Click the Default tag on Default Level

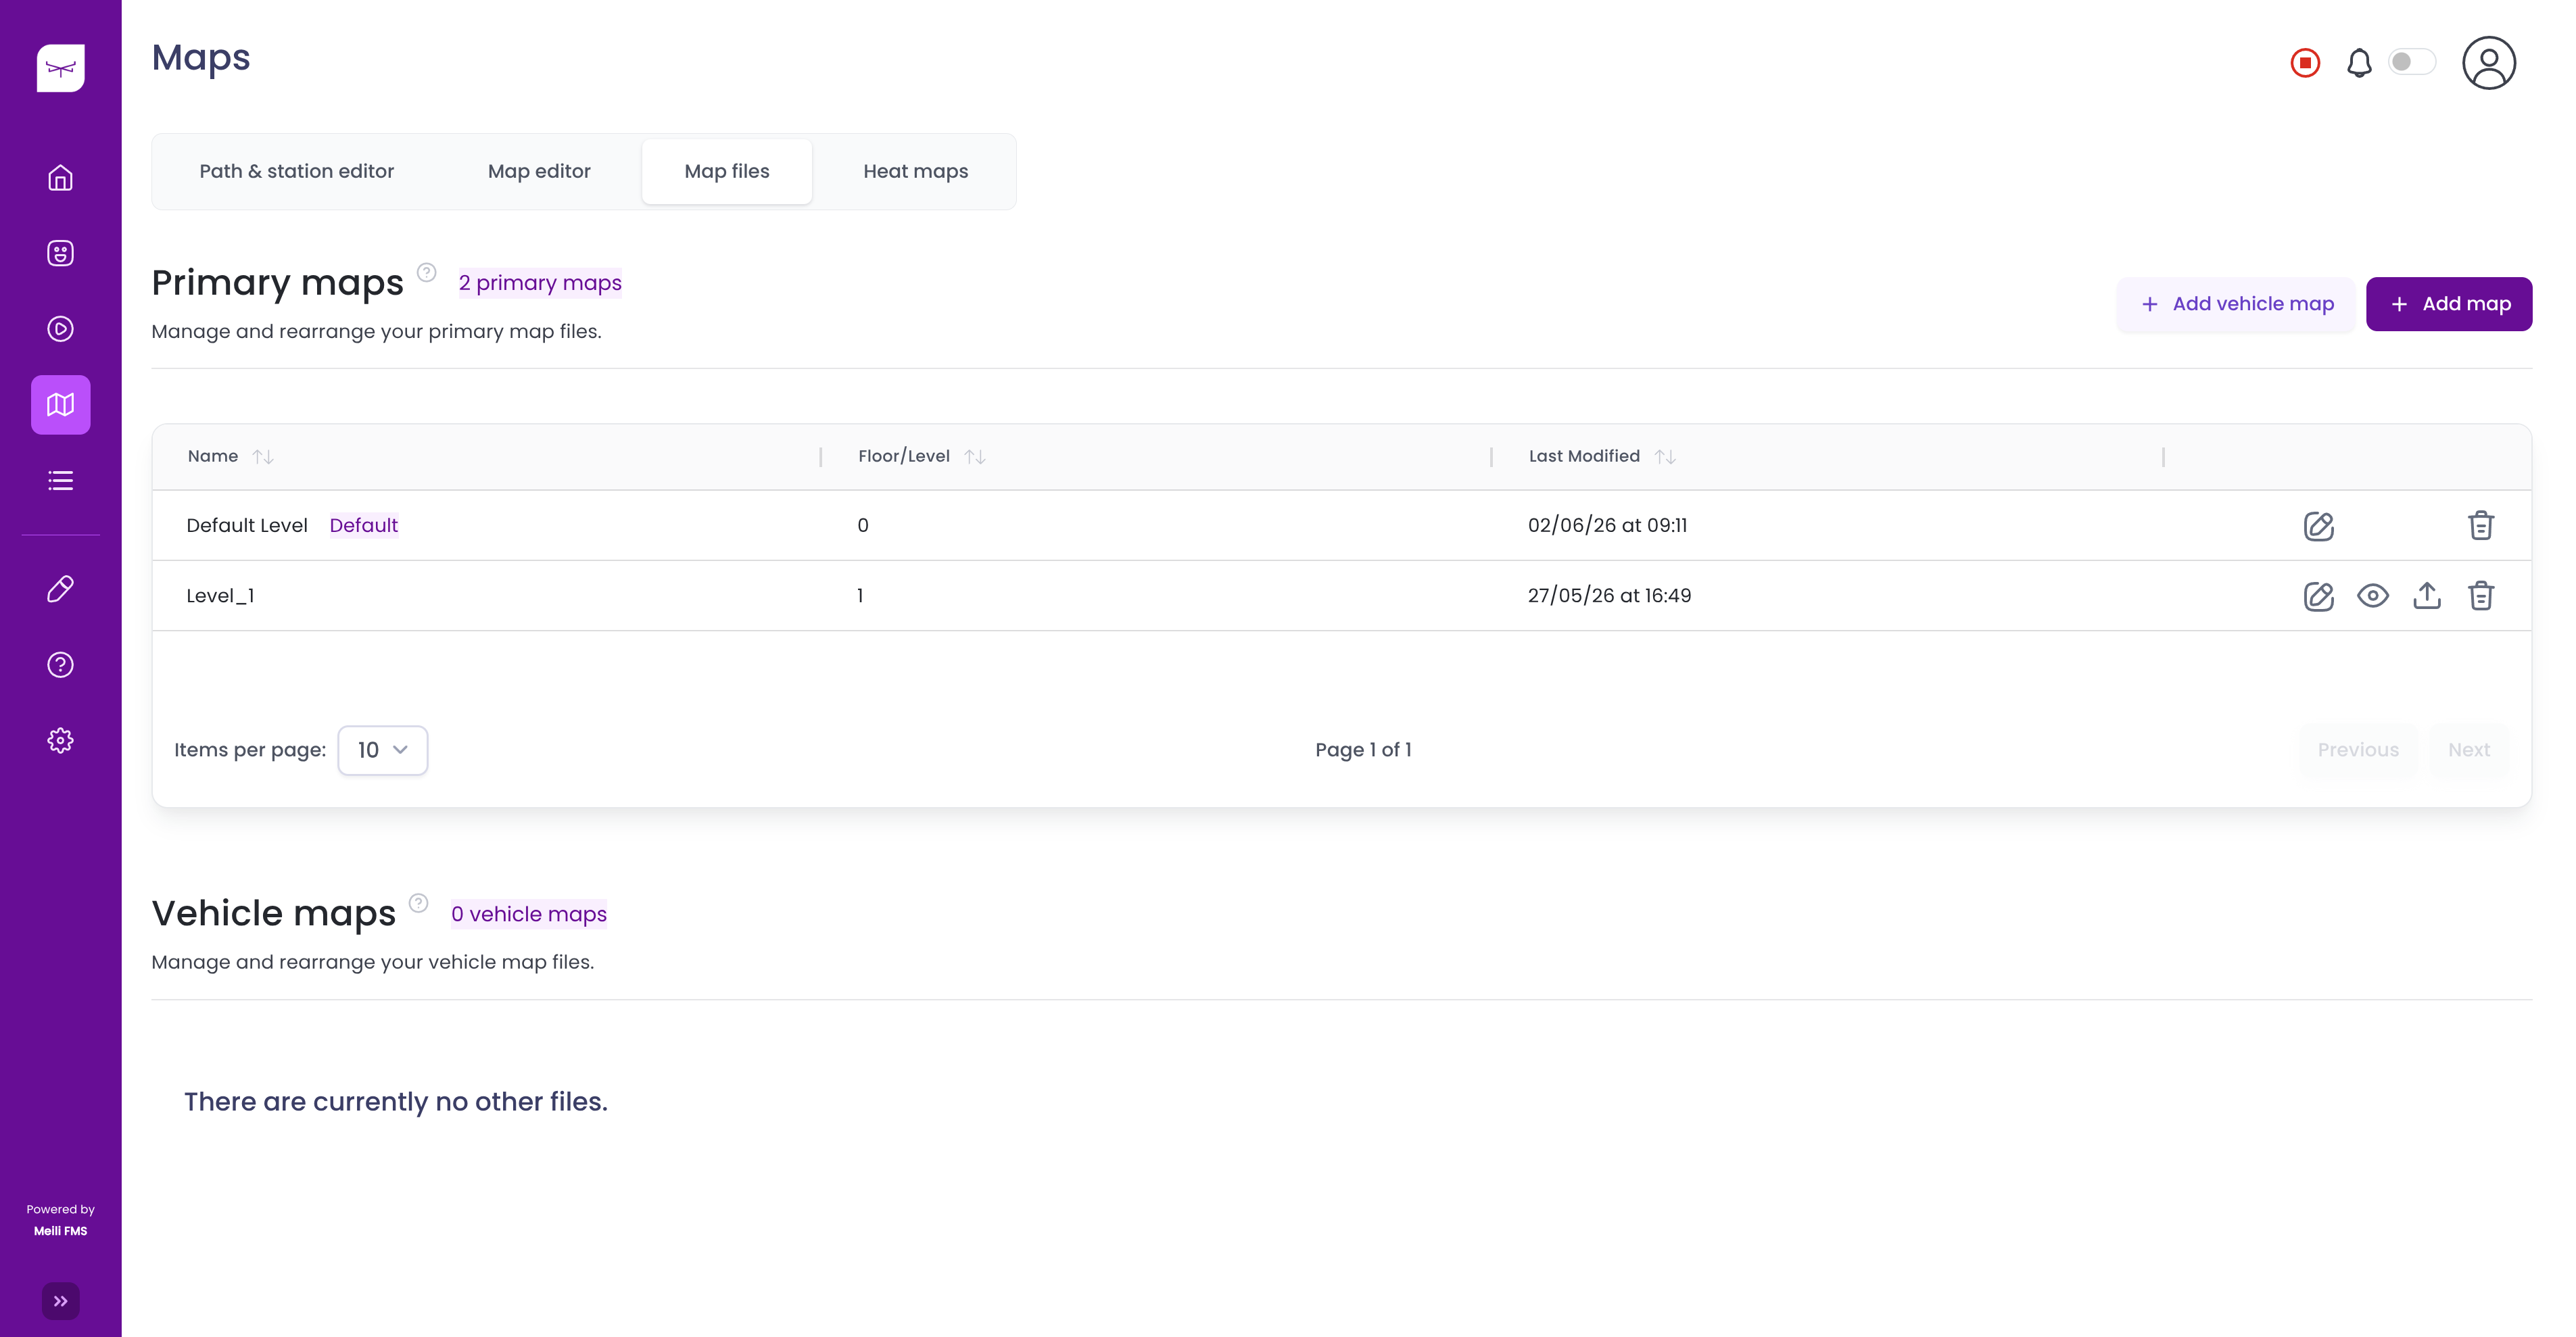(x=363, y=526)
